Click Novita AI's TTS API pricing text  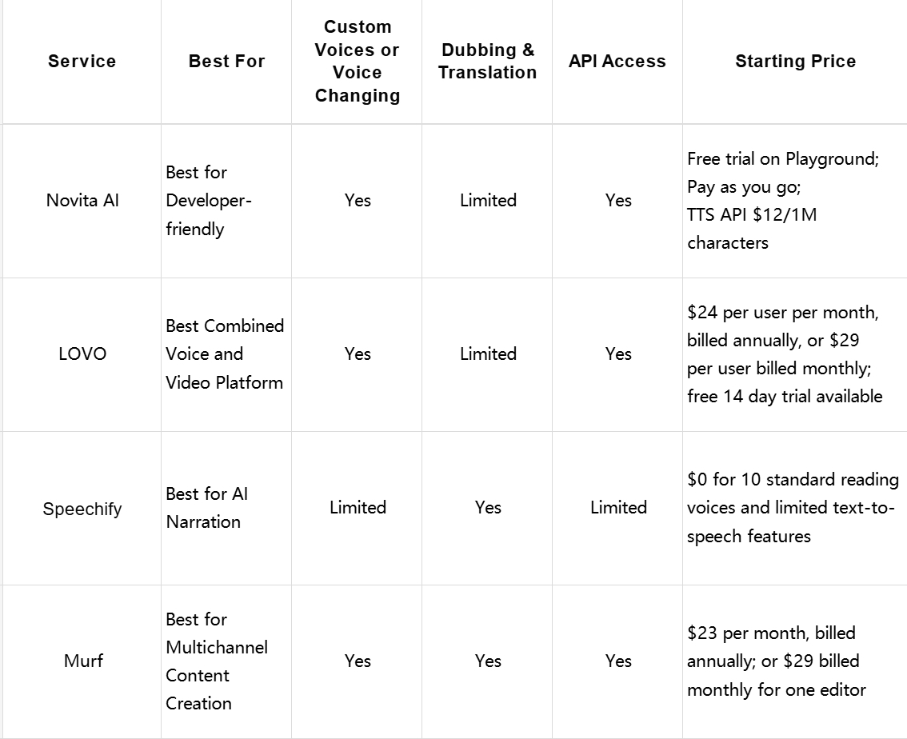(752, 215)
